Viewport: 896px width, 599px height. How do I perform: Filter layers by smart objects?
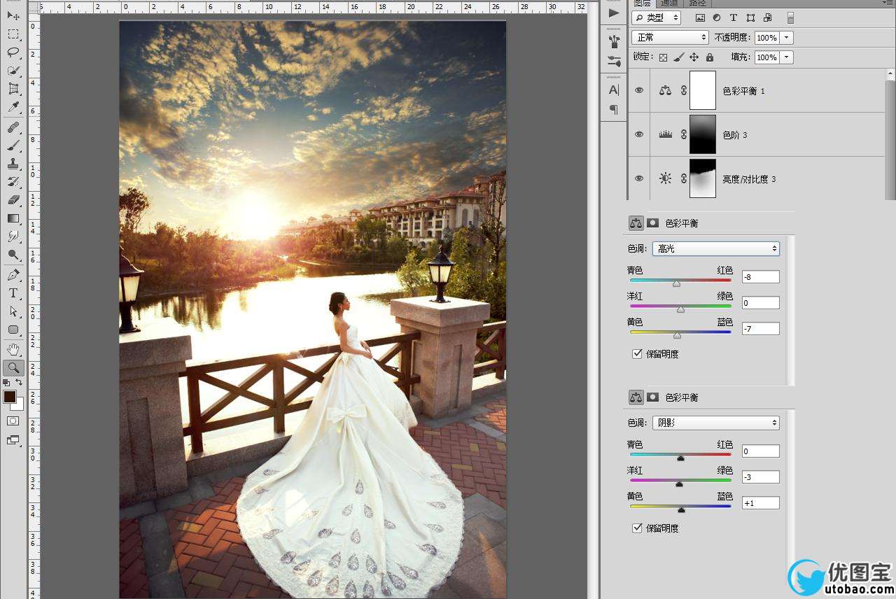(x=767, y=17)
